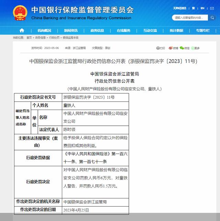220x221 pixels.
Task: Switch to 无障碍浏览 accessibility mode
Action: point(180,8)
